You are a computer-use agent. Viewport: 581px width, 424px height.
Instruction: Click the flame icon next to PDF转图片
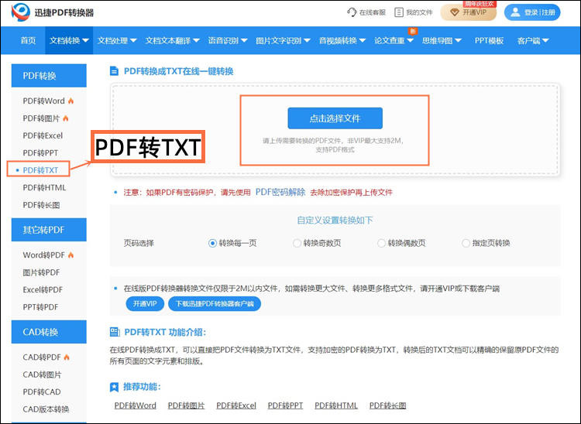coord(66,118)
